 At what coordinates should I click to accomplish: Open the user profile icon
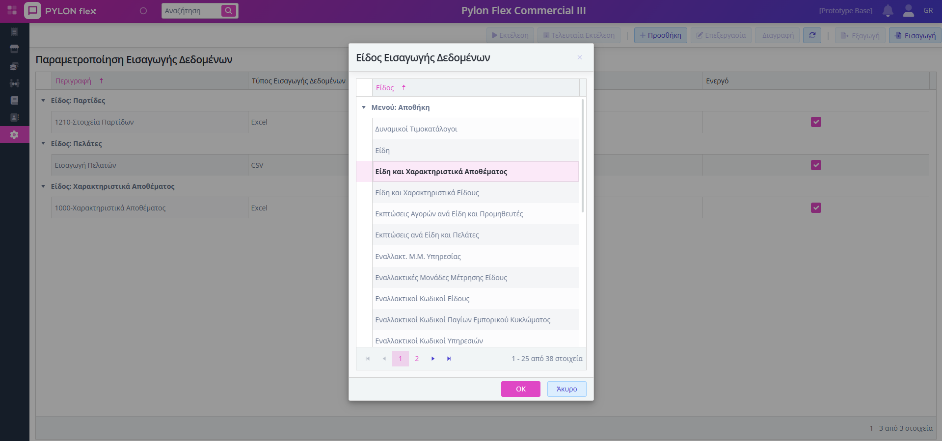point(908,11)
